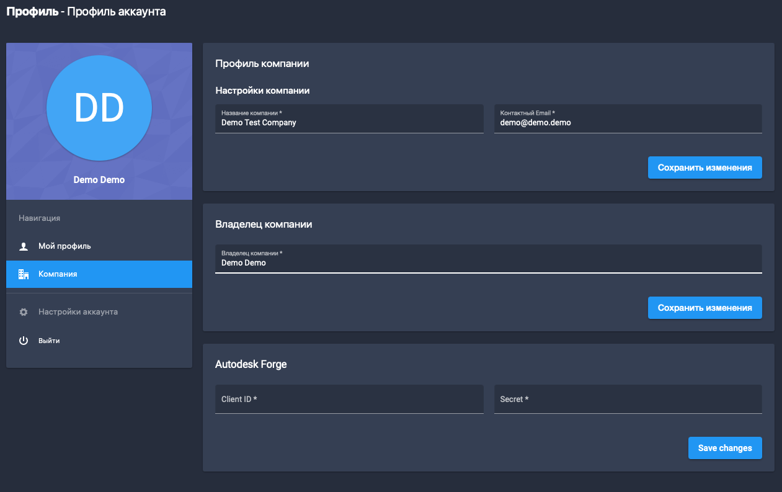Click the Client ID input
782x492 pixels.
[x=349, y=400]
